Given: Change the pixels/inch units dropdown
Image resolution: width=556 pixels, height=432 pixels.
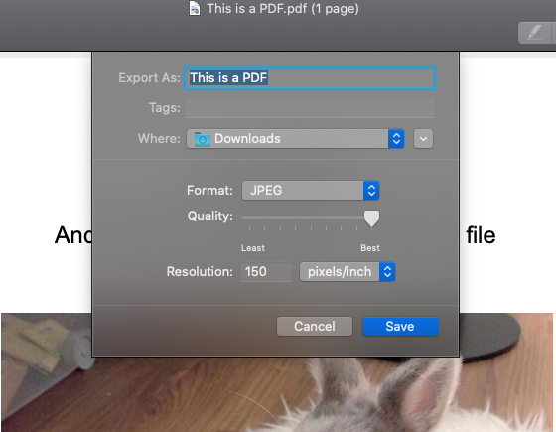Looking at the screenshot, I should pos(347,272).
